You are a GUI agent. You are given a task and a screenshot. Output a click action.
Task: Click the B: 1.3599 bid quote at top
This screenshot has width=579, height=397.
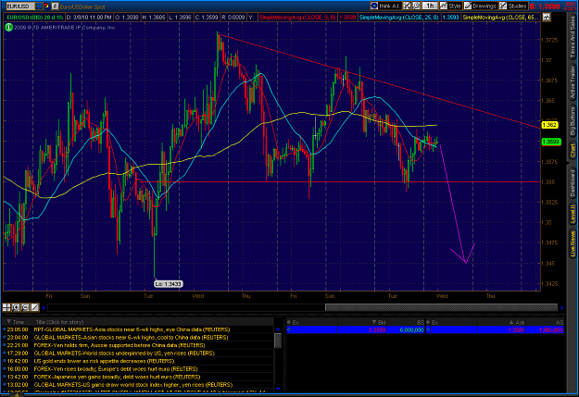point(545,6)
